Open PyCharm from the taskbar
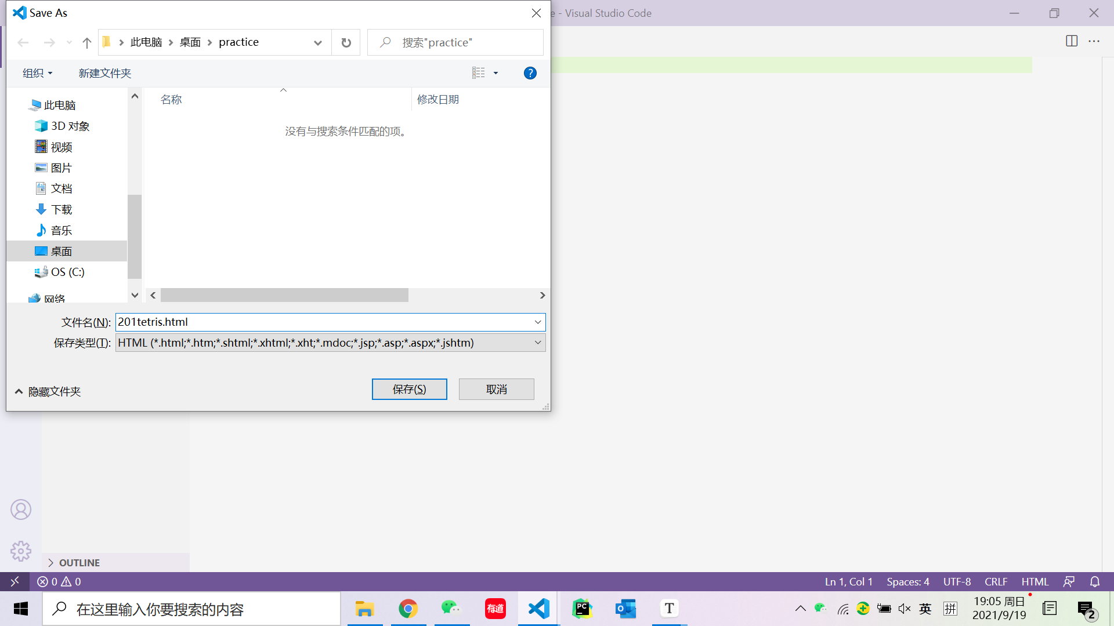This screenshot has height=626, width=1114. [x=582, y=609]
